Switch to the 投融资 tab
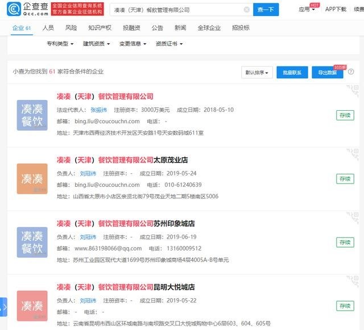364x330 pixels. (131, 28)
